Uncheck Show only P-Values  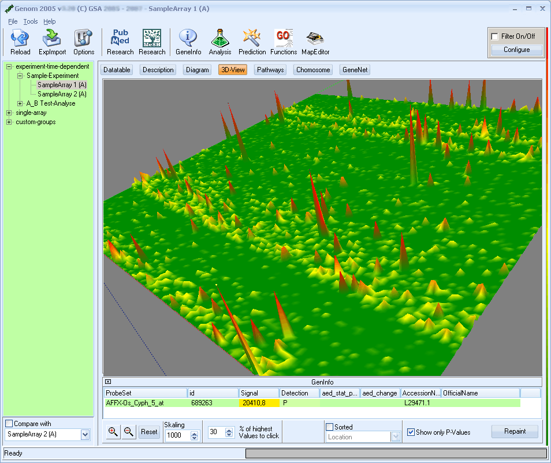pos(411,432)
